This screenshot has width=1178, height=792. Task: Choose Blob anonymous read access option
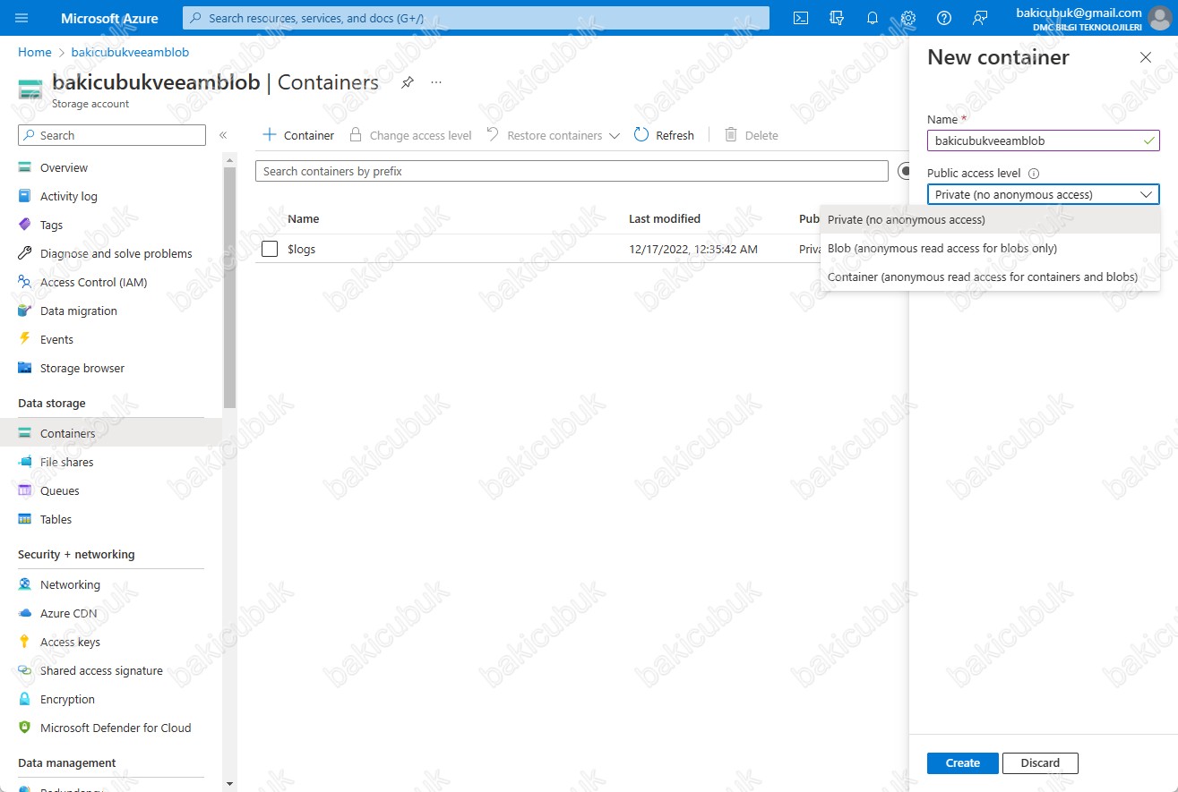[x=990, y=248]
